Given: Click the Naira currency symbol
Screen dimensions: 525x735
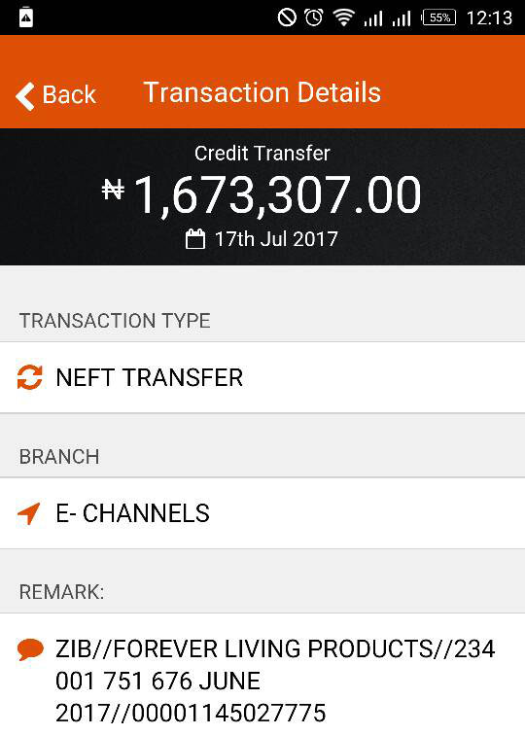Looking at the screenshot, I should 113,190.
